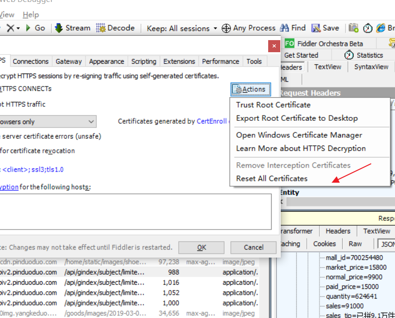This screenshot has height=318, width=395.
Task: Click the Go resume button
Action: tap(35, 28)
